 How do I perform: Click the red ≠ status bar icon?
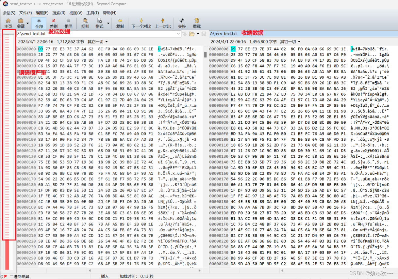coord(5,276)
